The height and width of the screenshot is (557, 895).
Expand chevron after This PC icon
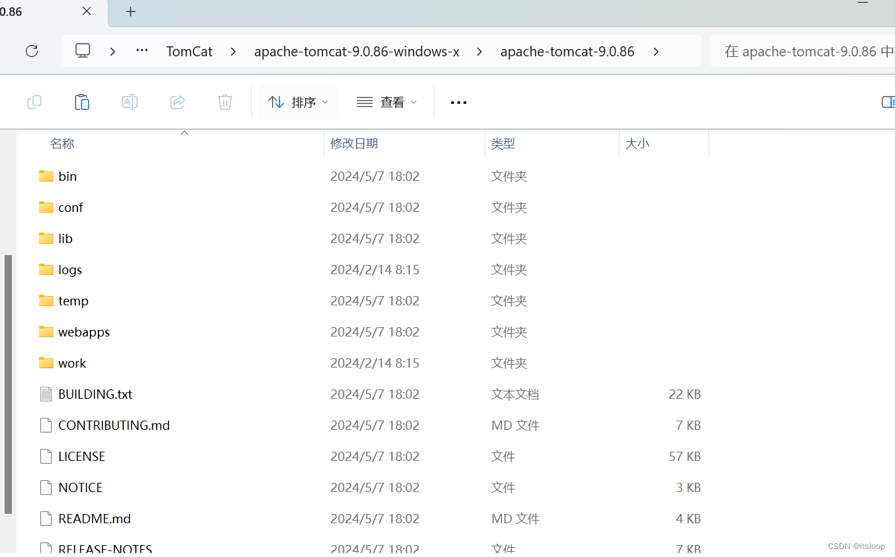[x=113, y=51]
